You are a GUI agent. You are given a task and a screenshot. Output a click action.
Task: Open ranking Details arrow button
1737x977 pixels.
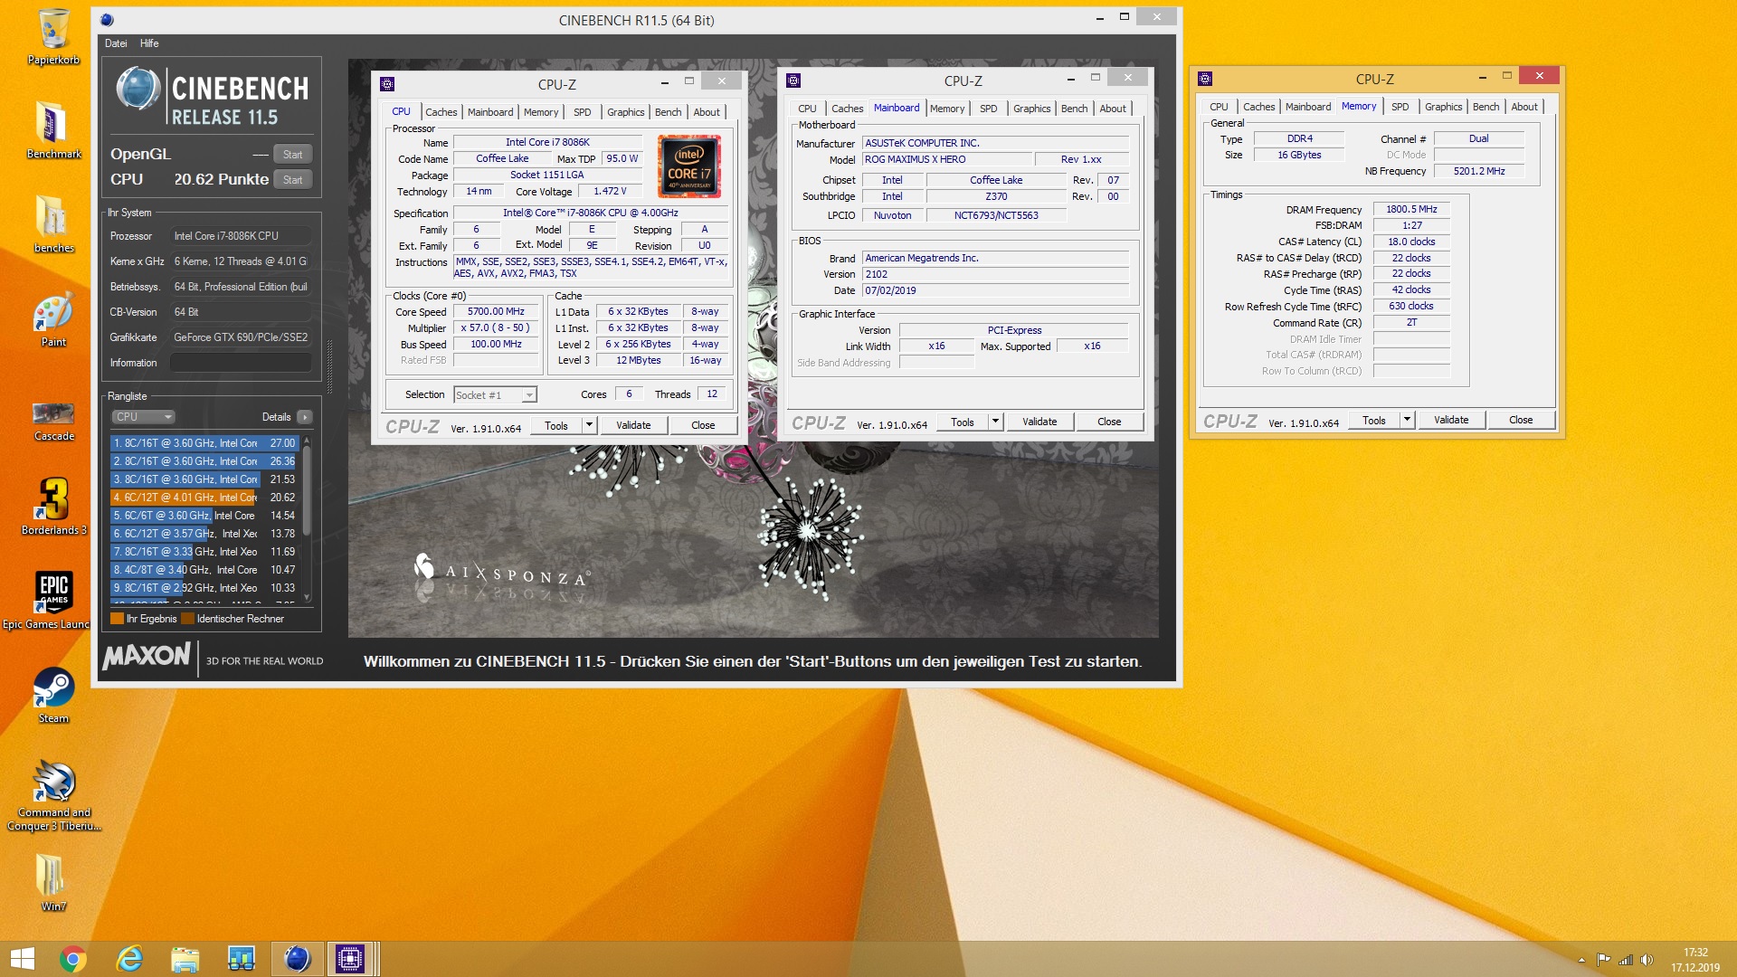305,417
